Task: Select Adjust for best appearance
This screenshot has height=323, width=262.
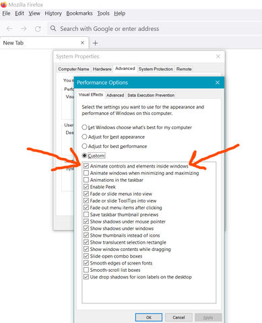Action: 84,137
